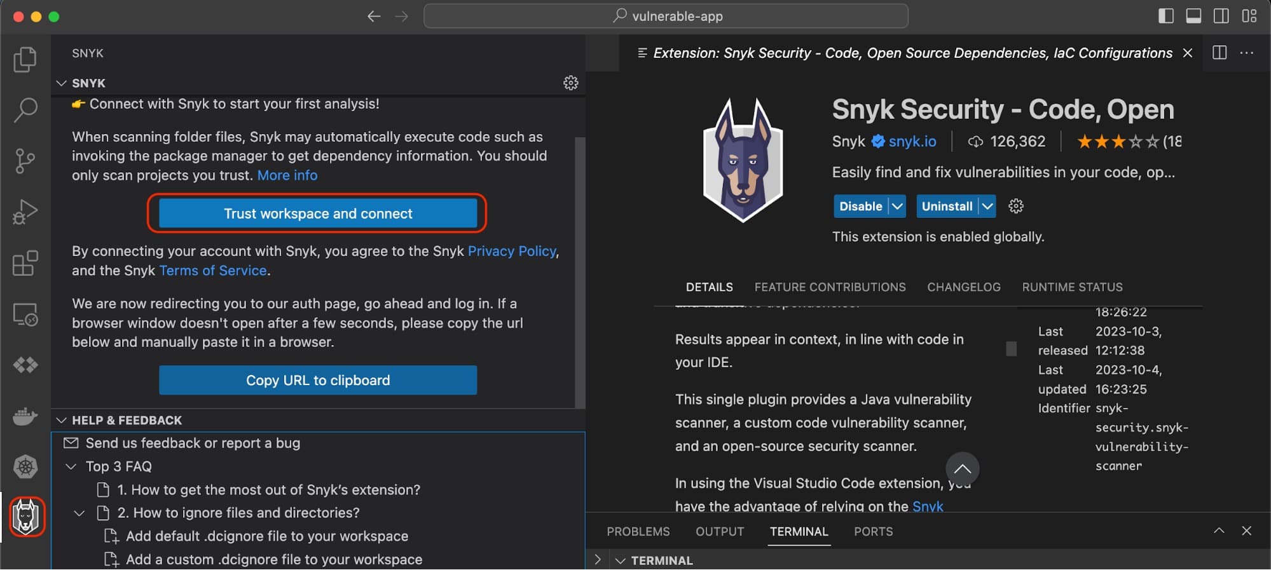Click Trust workspace and connect button
Screen dimensions: 1271x570
[318, 214]
